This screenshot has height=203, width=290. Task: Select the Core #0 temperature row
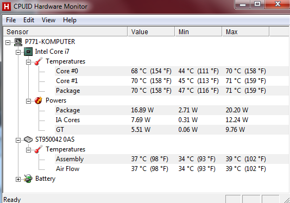click(x=172, y=71)
